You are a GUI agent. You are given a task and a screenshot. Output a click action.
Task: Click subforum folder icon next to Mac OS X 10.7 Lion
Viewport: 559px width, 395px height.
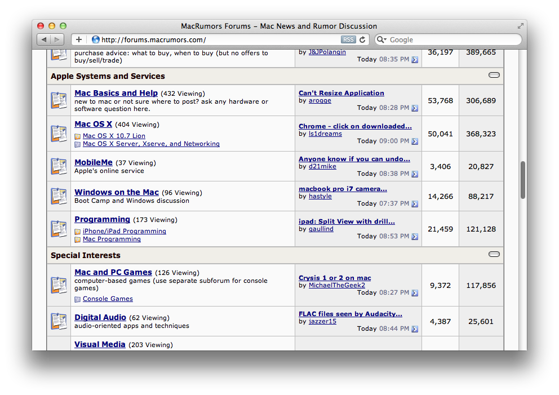click(77, 136)
